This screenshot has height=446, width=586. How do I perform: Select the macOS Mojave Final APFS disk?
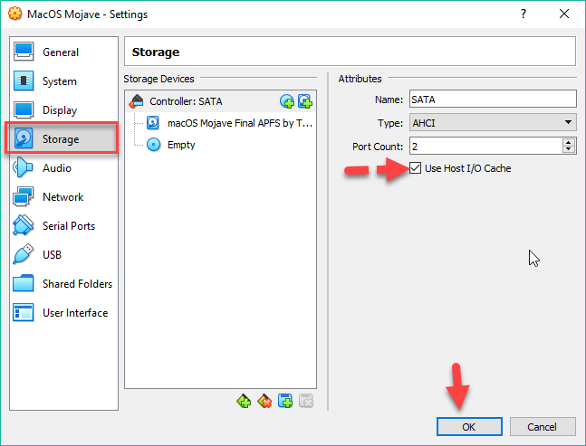(239, 123)
